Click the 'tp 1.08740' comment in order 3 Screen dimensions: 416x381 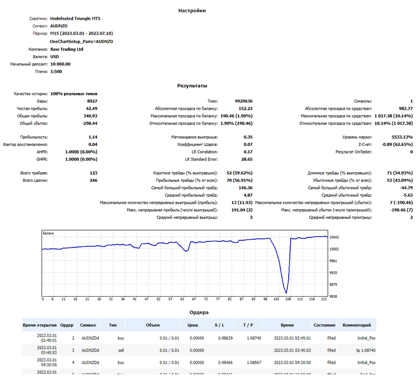366,351
